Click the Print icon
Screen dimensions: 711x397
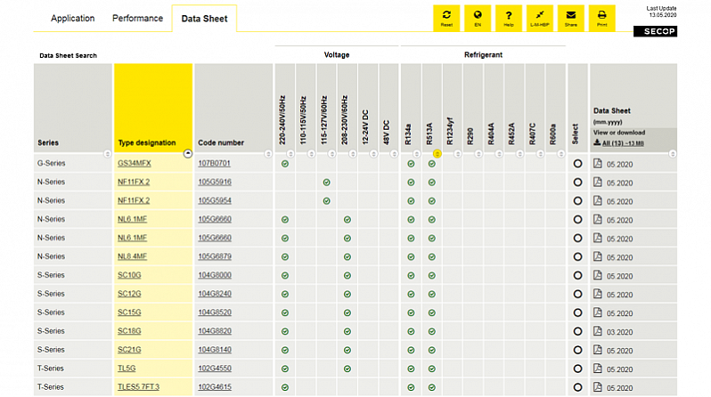click(601, 18)
